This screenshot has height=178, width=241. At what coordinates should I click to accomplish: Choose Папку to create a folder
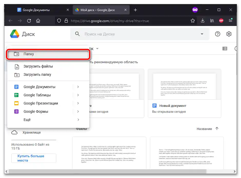(x=48, y=54)
